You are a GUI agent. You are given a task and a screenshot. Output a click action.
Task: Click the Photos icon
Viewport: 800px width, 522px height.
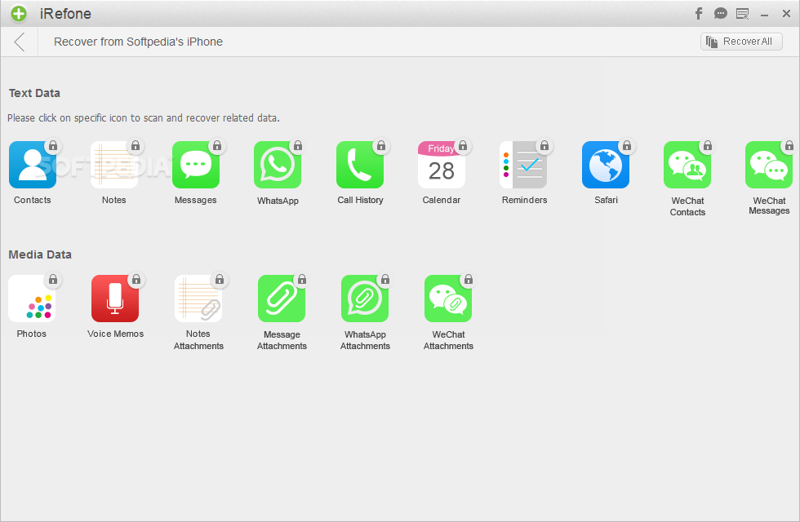[32, 299]
